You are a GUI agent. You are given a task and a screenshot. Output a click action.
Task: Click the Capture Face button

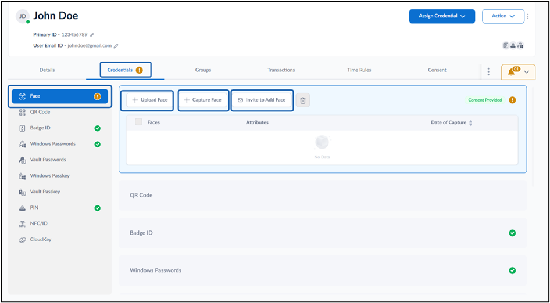coord(203,100)
